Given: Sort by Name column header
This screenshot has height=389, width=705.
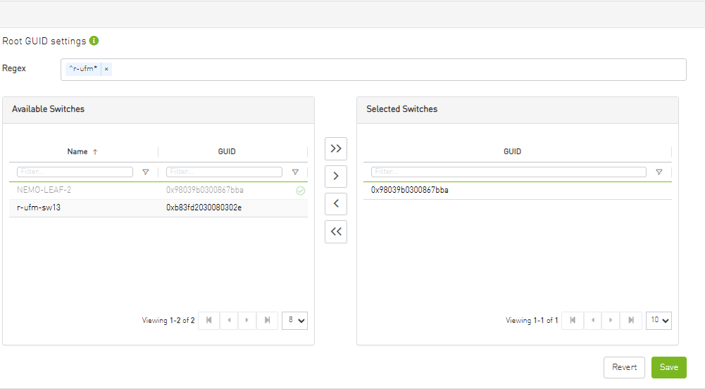Looking at the screenshot, I should tap(77, 151).
